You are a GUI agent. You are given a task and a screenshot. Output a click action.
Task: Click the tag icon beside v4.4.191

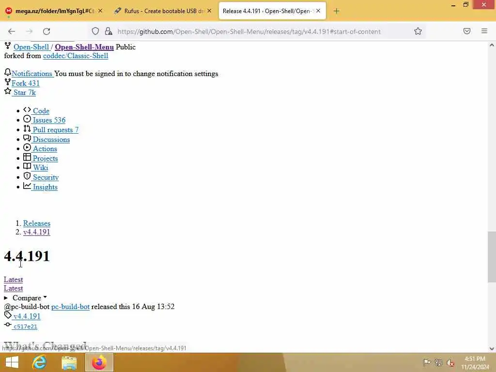click(8, 315)
